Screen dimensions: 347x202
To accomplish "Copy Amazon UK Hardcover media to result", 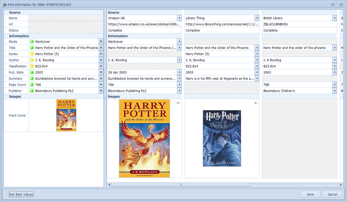I will click(179, 41).
